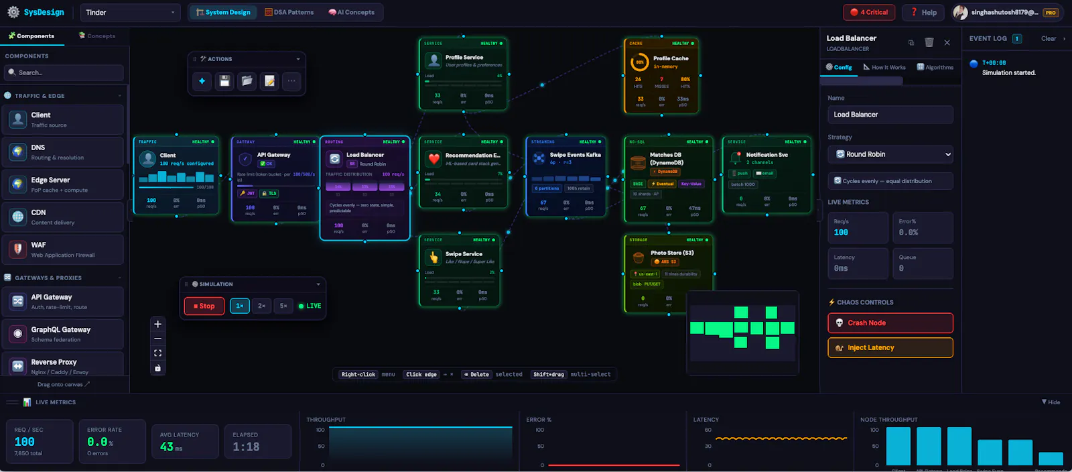The width and height of the screenshot is (1072, 472).
Task: Click the component Search field
Action: (x=64, y=72)
